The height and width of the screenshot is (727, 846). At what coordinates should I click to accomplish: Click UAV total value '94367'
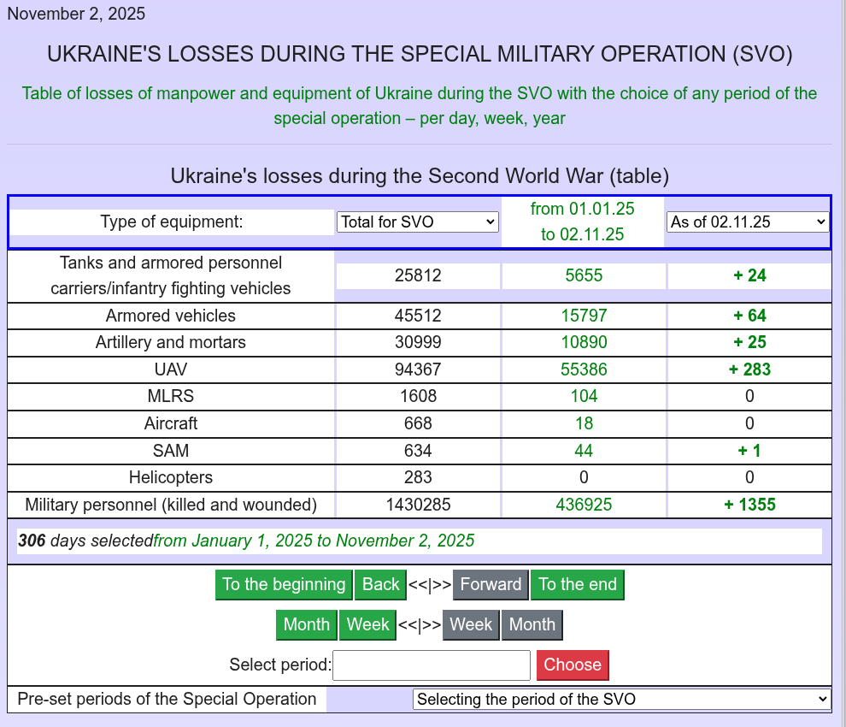(x=418, y=369)
